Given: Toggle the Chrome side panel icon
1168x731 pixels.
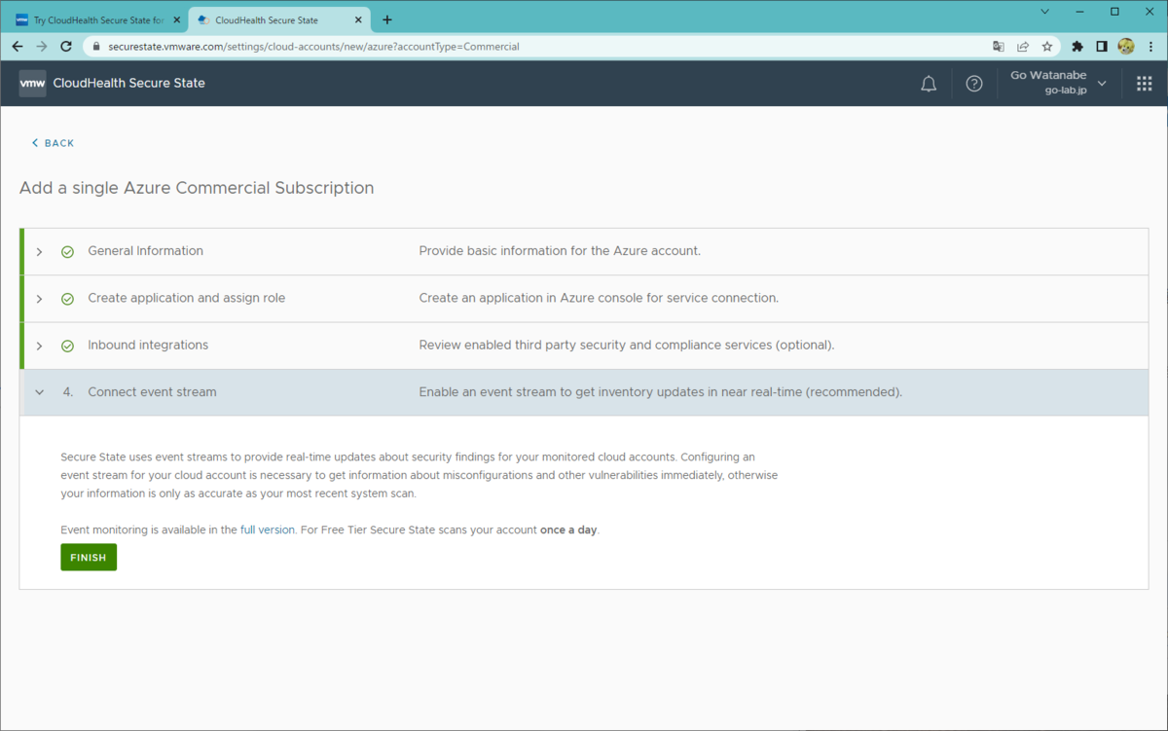Looking at the screenshot, I should (x=1102, y=46).
